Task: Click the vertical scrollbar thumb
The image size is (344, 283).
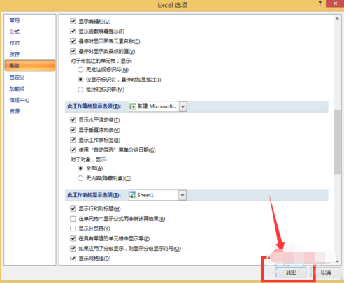Action: pyautogui.click(x=337, y=142)
